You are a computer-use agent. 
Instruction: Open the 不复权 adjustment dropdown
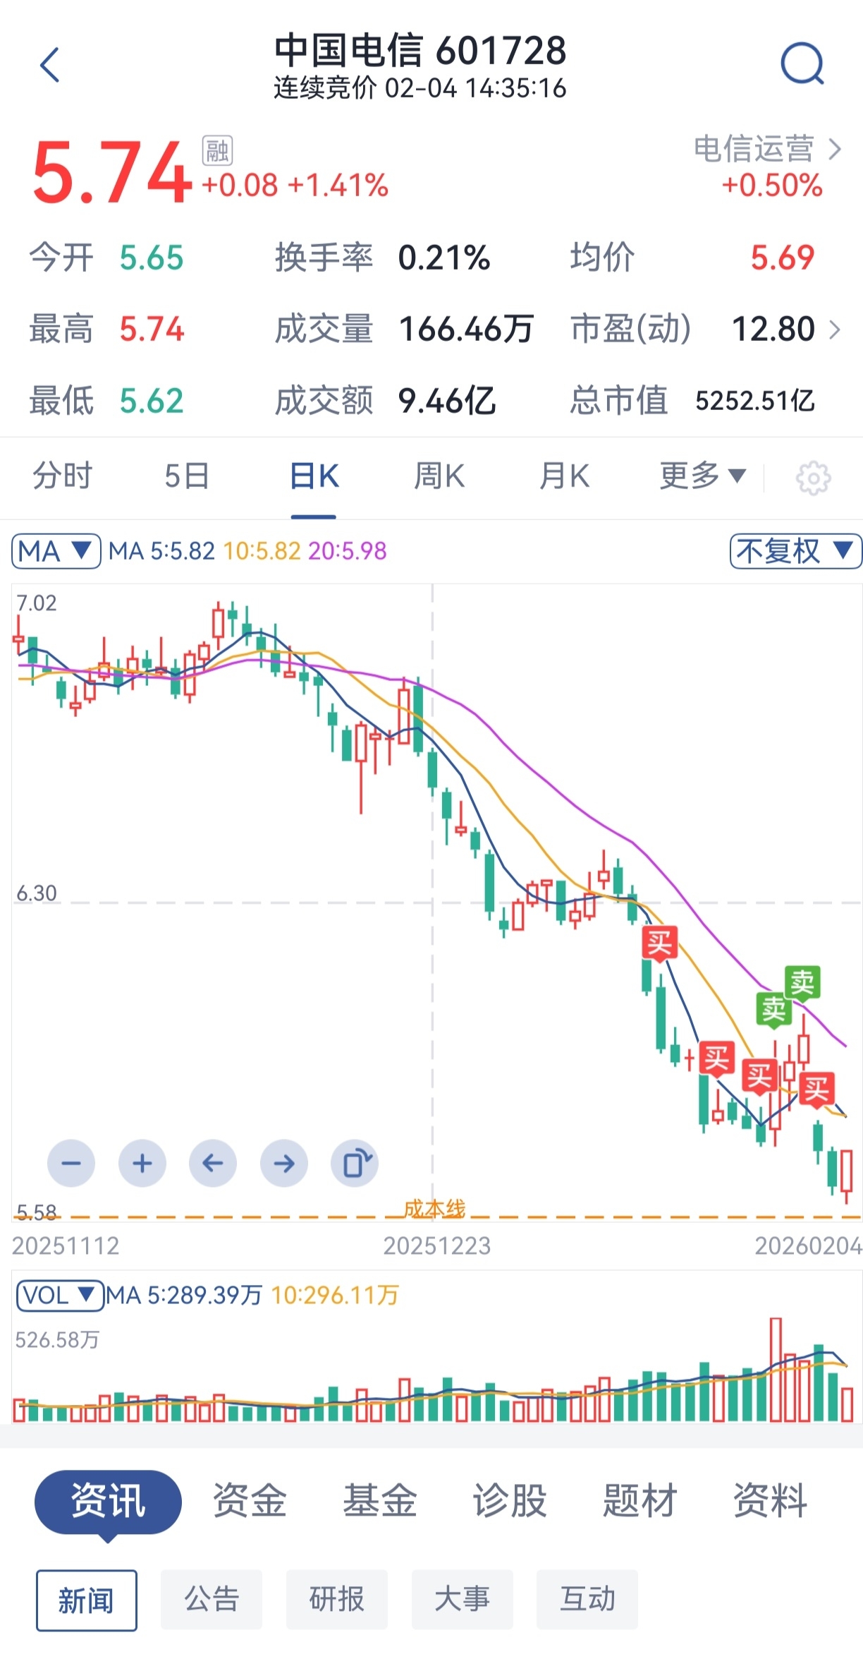click(796, 551)
